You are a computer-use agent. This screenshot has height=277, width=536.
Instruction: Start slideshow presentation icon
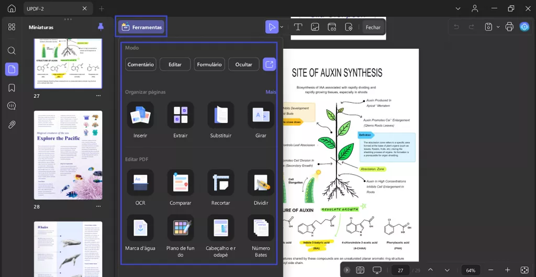[x=377, y=270]
